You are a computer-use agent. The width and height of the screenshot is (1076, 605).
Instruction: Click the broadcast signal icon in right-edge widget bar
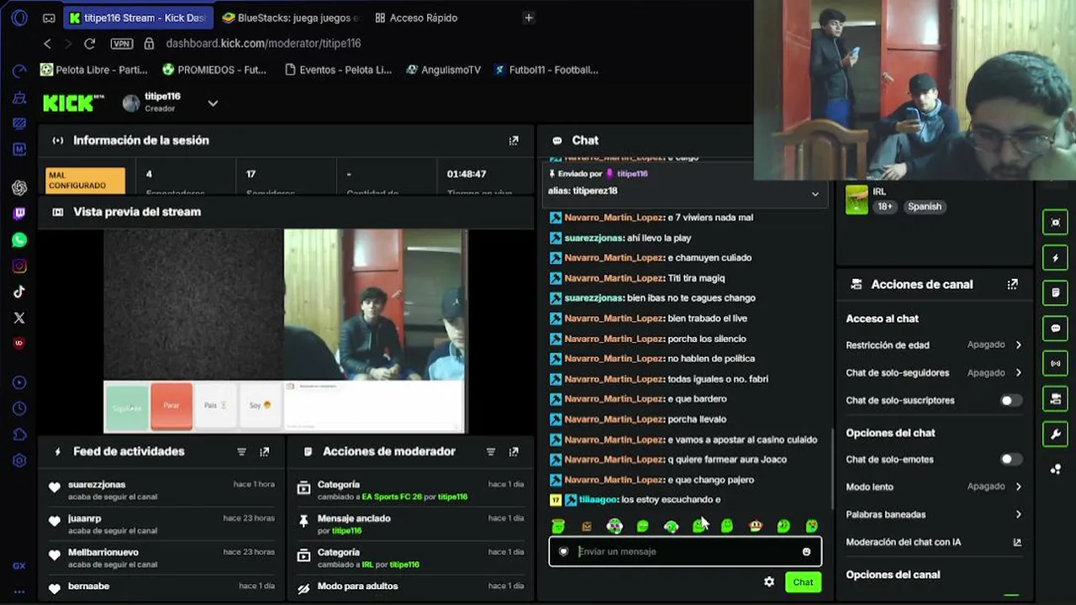[1056, 364]
